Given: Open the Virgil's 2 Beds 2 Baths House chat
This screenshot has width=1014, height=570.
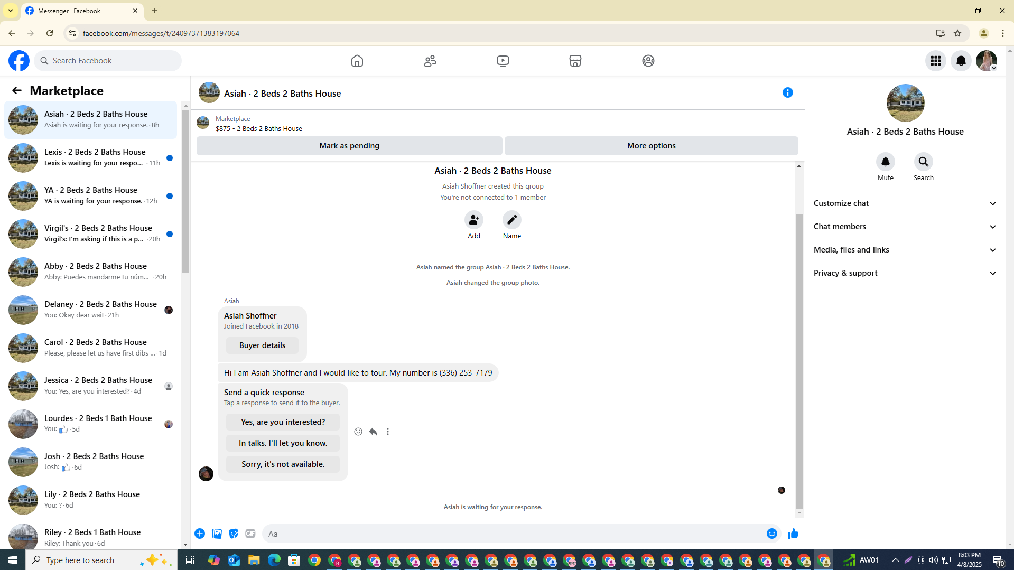Looking at the screenshot, I should [90, 234].
